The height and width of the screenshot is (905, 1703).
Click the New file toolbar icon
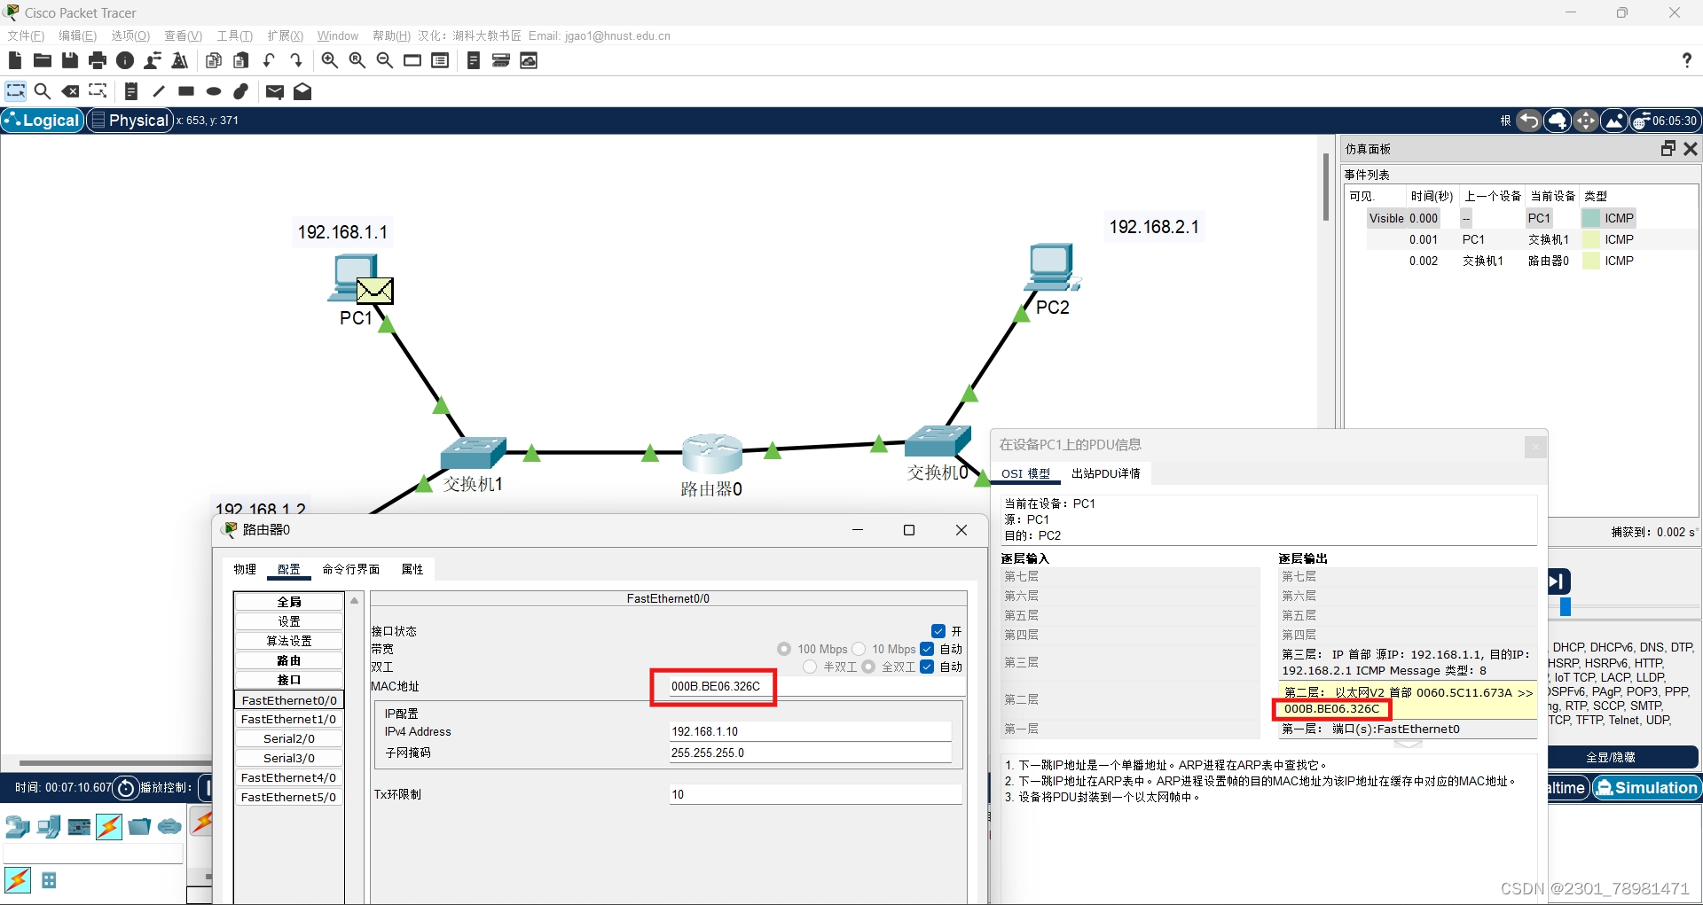click(x=14, y=60)
